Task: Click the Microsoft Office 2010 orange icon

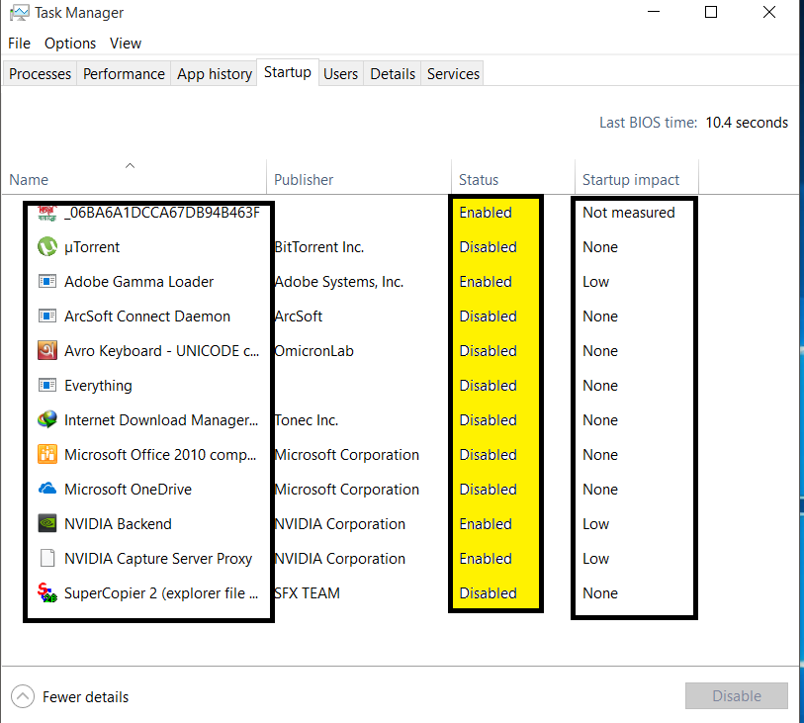Action: click(47, 454)
